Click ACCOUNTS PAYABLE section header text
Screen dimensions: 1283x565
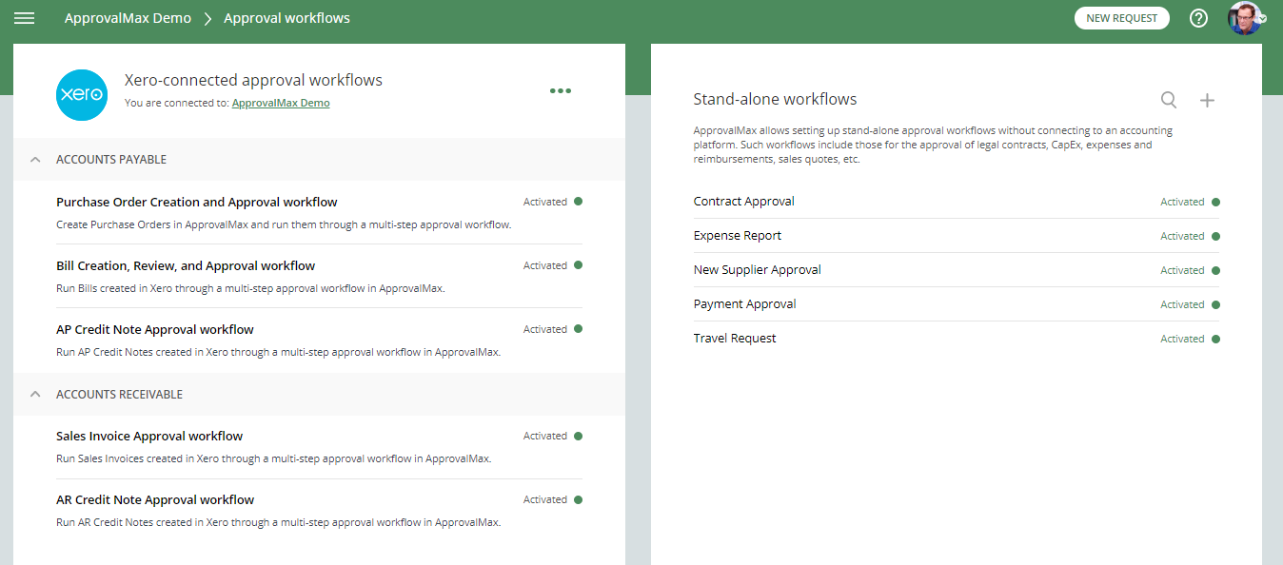point(111,160)
